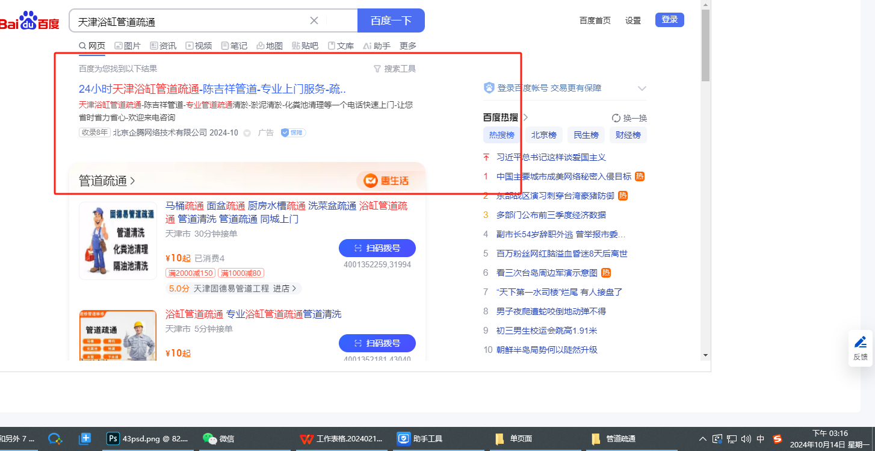Clear the search box with the X icon

[x=314, y=20]
